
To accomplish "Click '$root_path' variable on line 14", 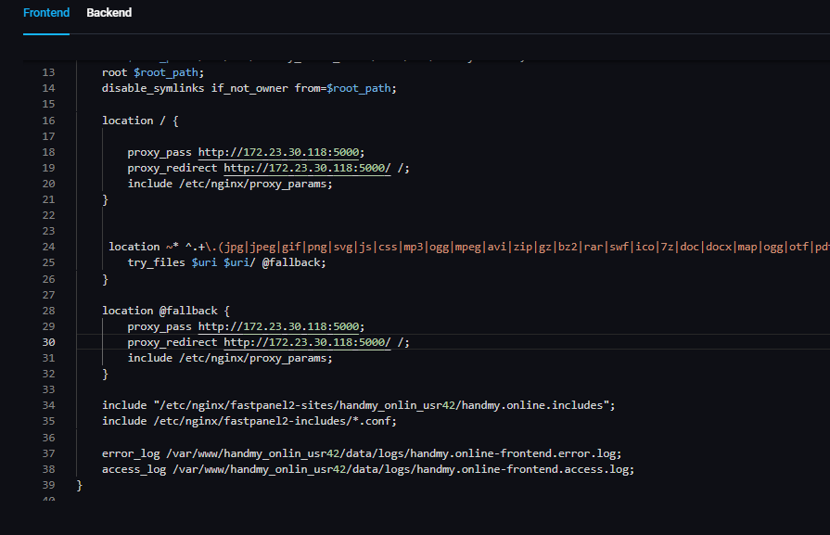I will [358, 88].
